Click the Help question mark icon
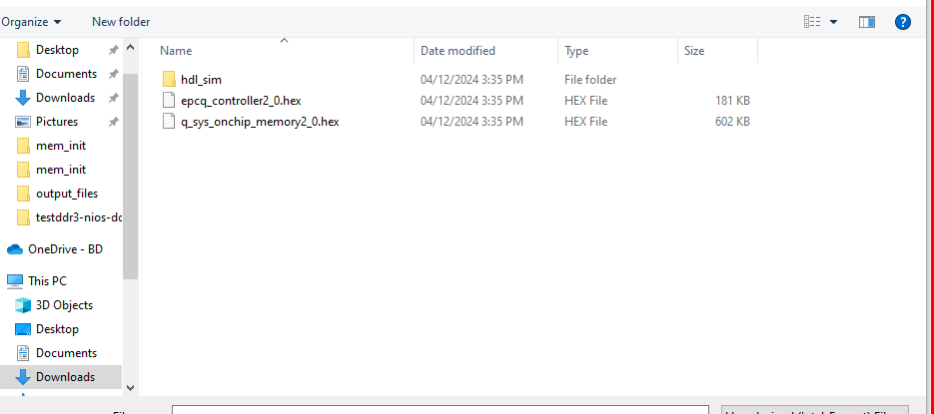The image size is (934, 414). (x=902, y=21)
